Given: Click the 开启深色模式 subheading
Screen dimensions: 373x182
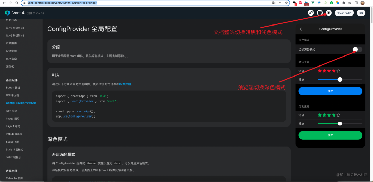Looking at the screenshot, I should click(x=64, y=154).
